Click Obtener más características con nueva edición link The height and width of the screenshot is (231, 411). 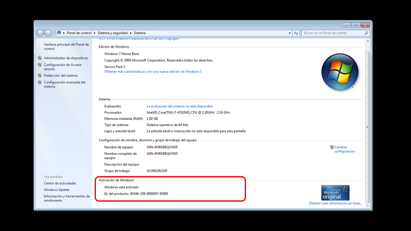click(x=153, y=71)
